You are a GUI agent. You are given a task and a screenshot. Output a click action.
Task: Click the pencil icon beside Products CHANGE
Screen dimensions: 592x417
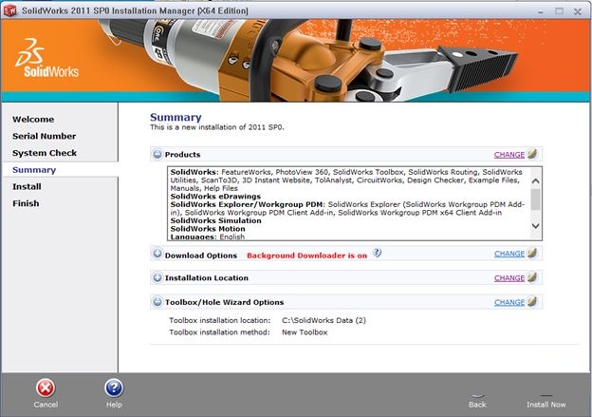coord(532,154)
